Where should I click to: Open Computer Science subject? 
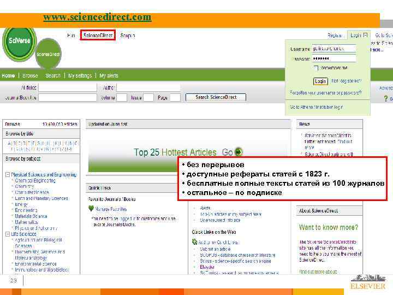32,192
